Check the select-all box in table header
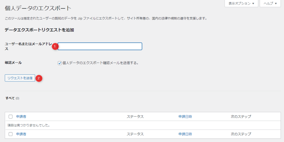The height and width of the screenshot is (142, 284). 10,117
